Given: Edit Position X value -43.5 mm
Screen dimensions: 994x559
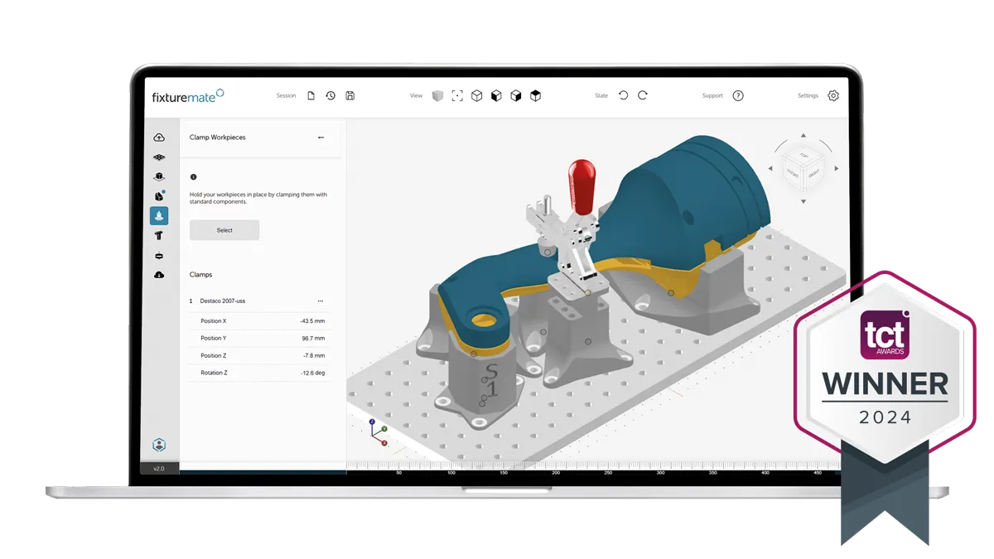Looking at the screenshot, I should point(312,321).
